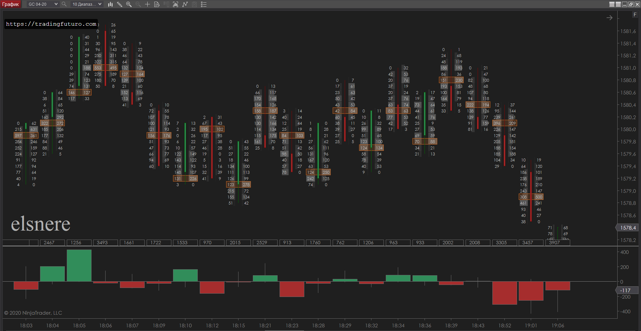Open the strategies line graph icon
The width and height of the screenshot is (641, 331).
pos(185,4)
